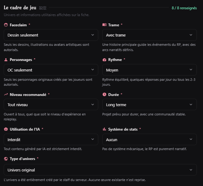The height and width of the screenshot is (186, 203).
Task: Expand the Personnages dropdown showing OC seulement
Action: pyautogui.click(x=51, y=70)
